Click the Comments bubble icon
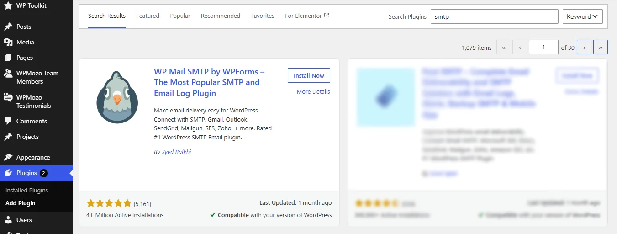 8,121
